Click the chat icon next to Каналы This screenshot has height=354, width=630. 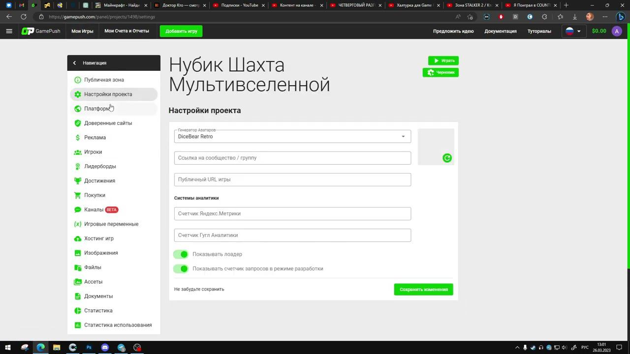tap(77, 209)
